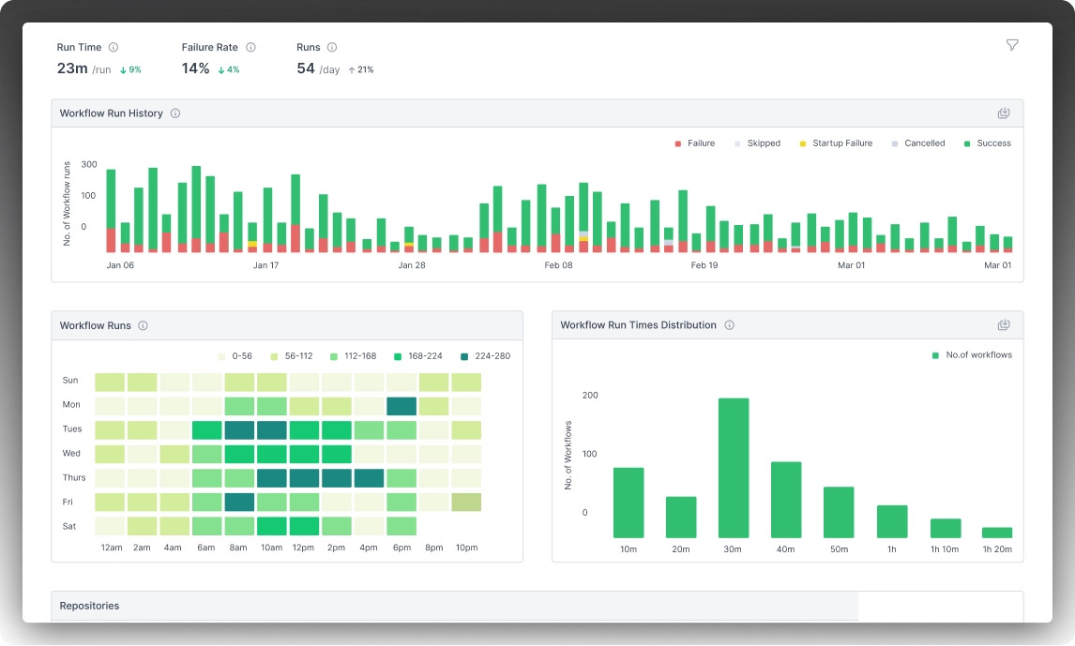Toggle the Startup Failure legend entry

[836, 143]
